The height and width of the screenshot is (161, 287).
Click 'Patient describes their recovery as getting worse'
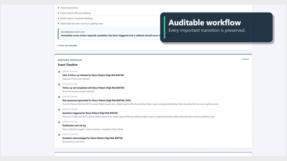[82, 24]
